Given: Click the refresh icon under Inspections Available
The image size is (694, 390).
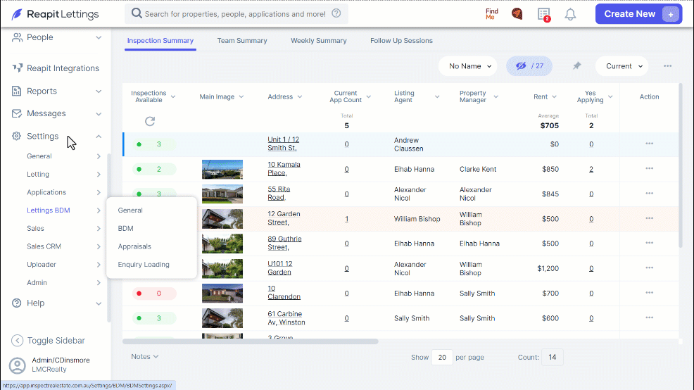Looking at the screenshot, I should point(150,121).
